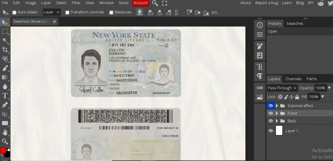Open the Blog link
The height and width of the screenshot is (161, 333).
[300, 3]
